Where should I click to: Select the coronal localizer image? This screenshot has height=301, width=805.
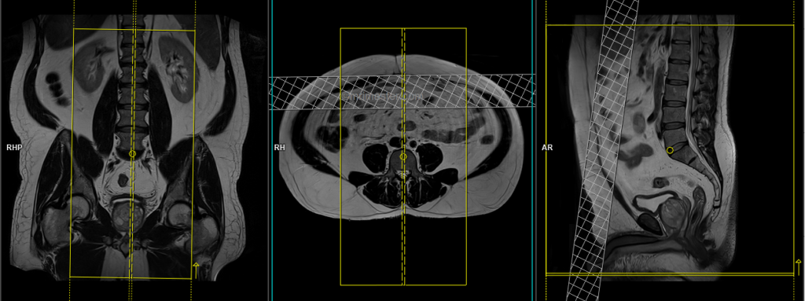(x=134, y=148)
